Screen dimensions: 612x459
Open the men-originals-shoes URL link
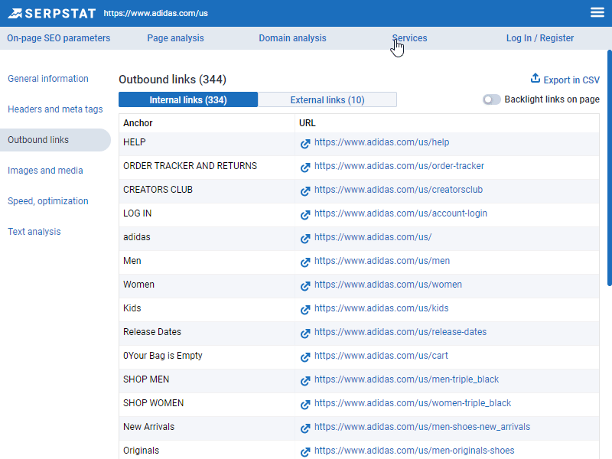(x=414, y=451)
